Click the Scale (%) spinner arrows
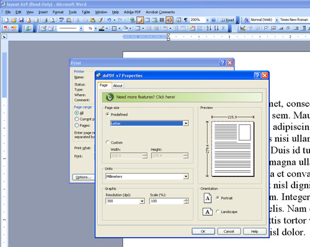Image resolution: width=310 pixels, height=247 pixels. [186, 201]
